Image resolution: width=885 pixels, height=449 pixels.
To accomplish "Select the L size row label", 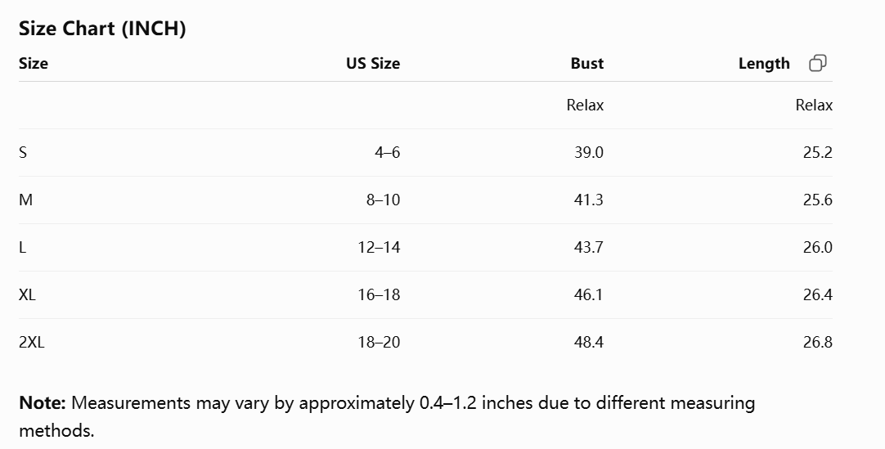I will coord(23,247).
